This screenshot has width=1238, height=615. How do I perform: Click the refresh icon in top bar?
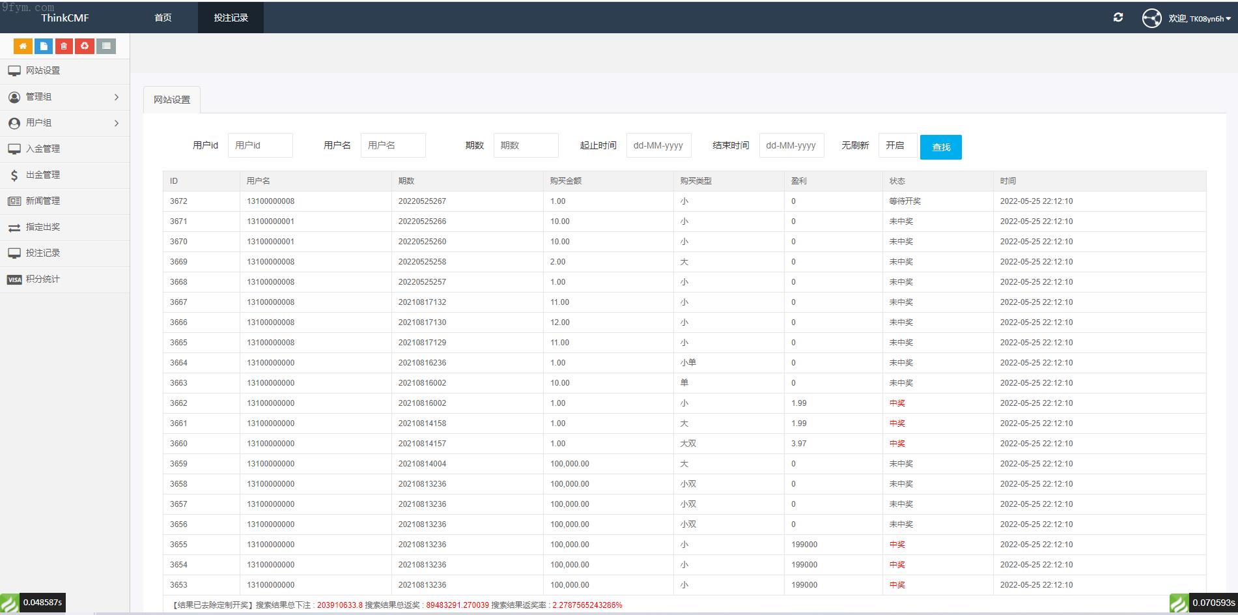pyautogui.click(x=1118, y=18)
